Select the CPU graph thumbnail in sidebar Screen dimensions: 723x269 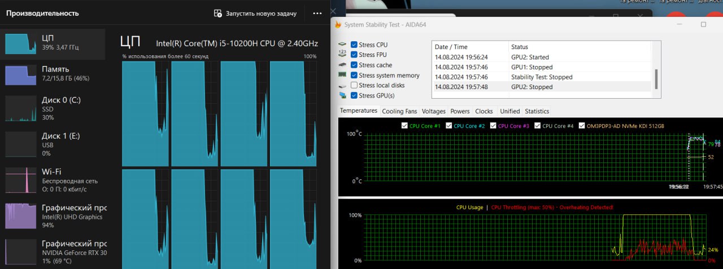tap(21, 43)
